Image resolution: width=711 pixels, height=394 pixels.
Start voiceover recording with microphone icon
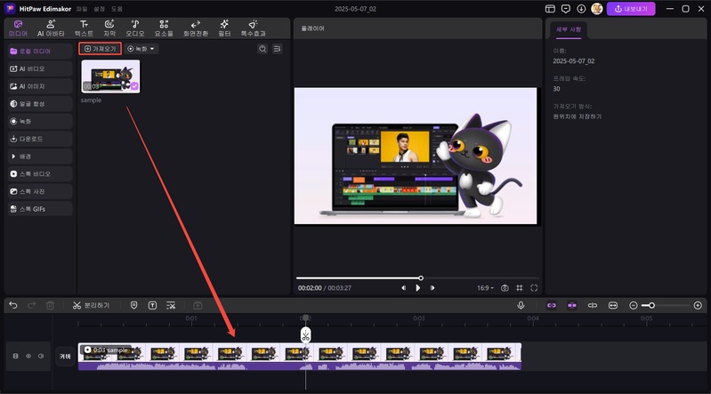pyautogui.click(x=521, y=305)
